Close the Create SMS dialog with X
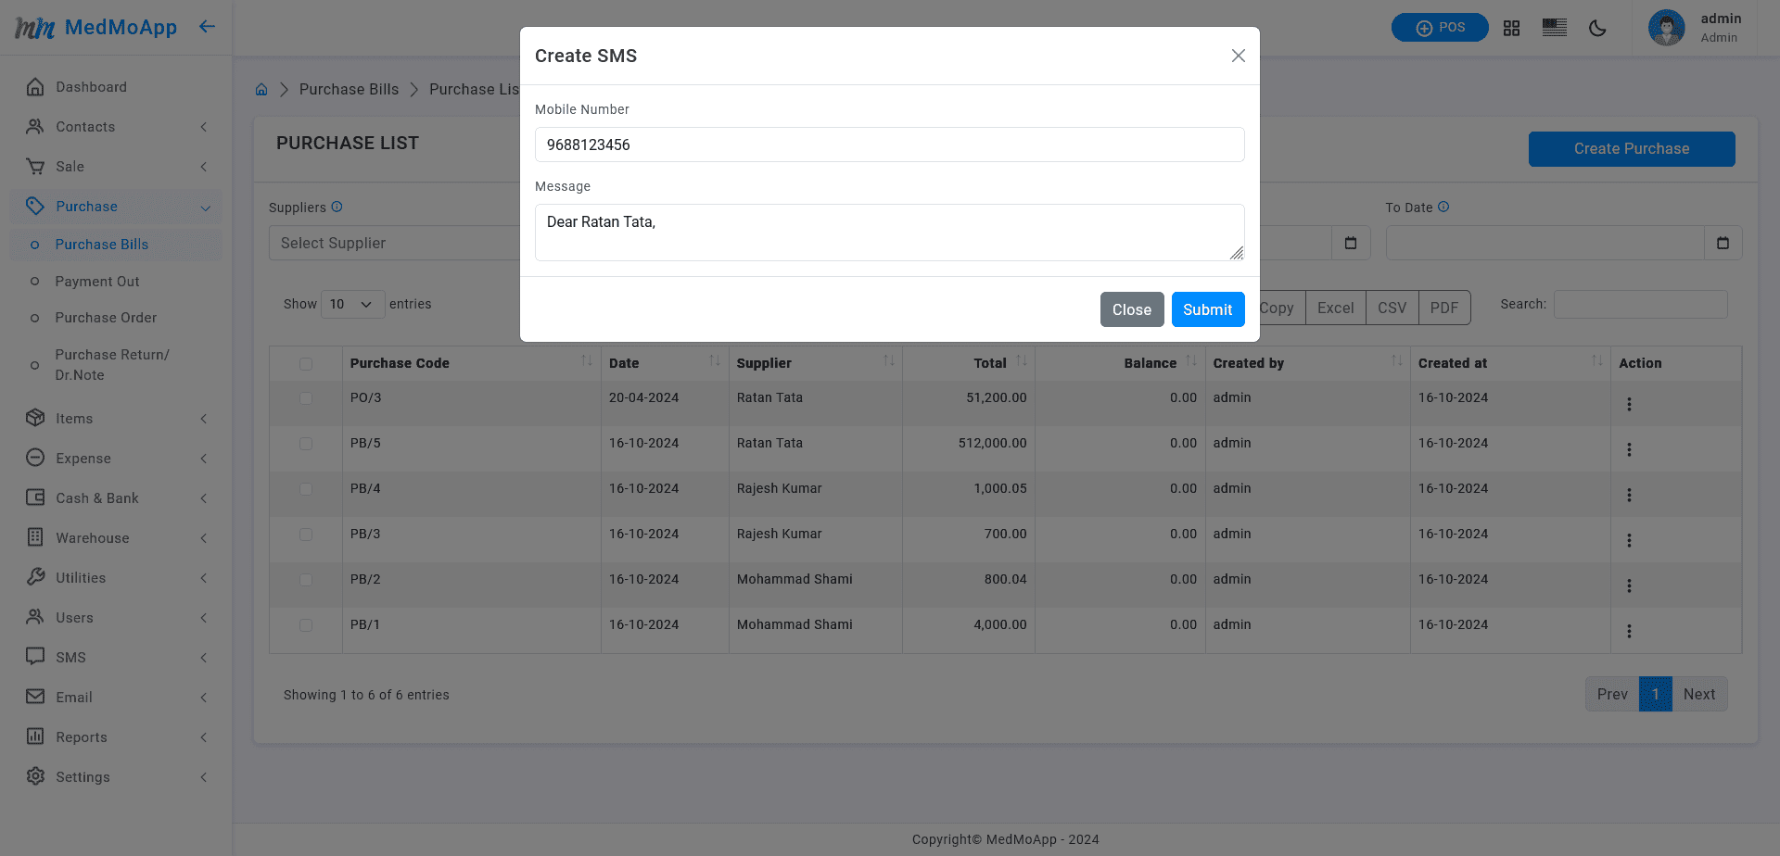This screenshot has width=1780, height=856. pos(1238,56)
